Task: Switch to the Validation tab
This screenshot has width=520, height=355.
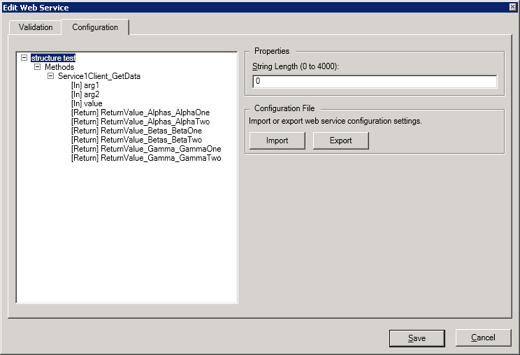Action: tap(36, 27)
